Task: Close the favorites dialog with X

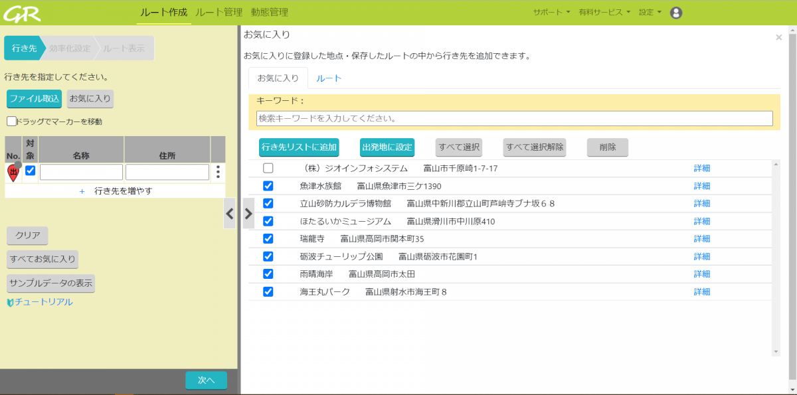Action: point(778,38)
